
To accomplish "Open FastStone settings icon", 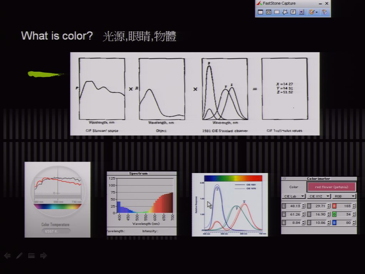I will (324, 12).
